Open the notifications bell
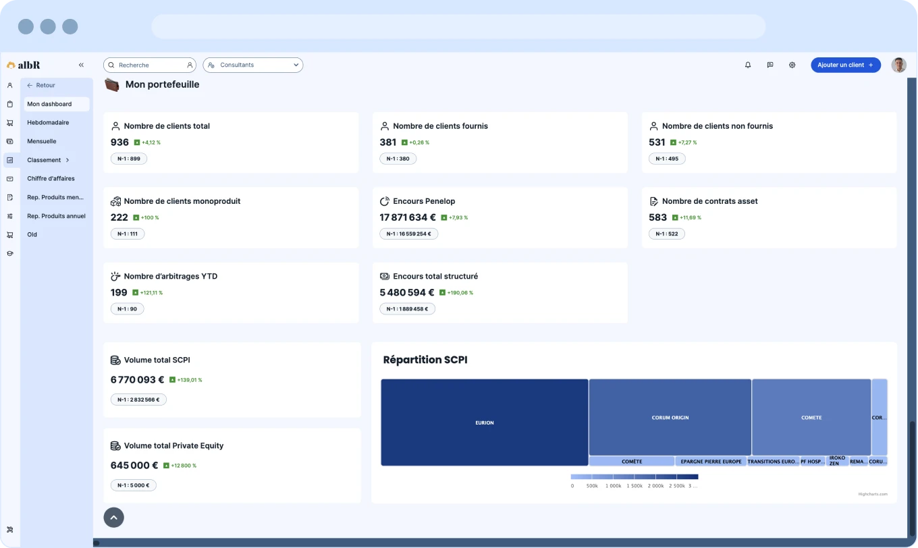Screen dimensions: 918x548 (x=748, y=65)
